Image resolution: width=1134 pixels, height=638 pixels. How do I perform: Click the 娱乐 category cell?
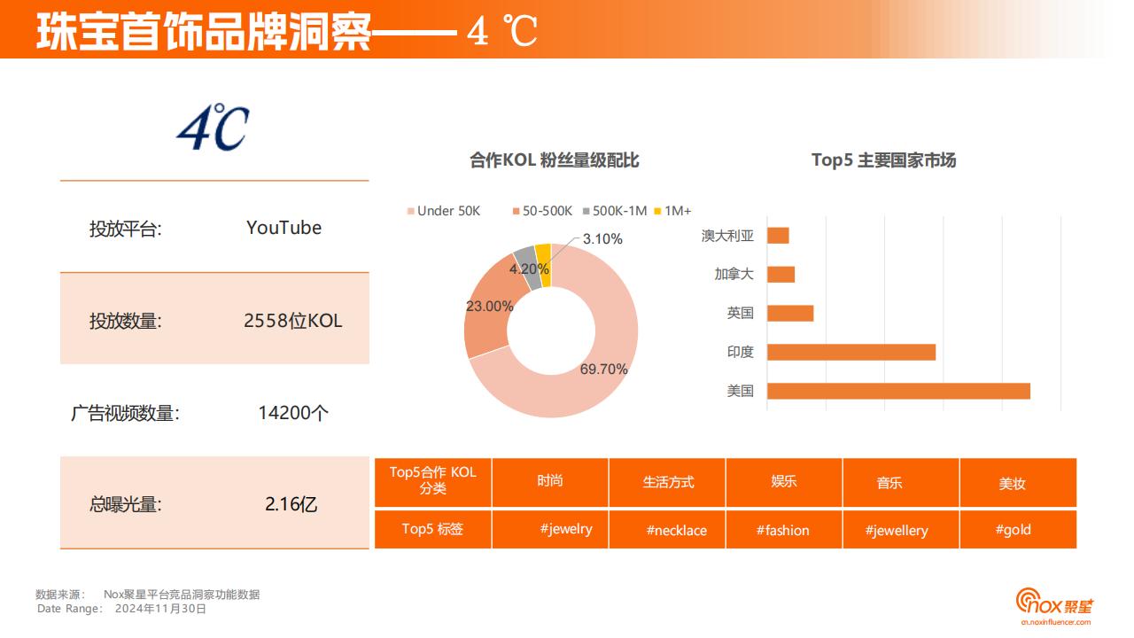click(x=784, y=482)
